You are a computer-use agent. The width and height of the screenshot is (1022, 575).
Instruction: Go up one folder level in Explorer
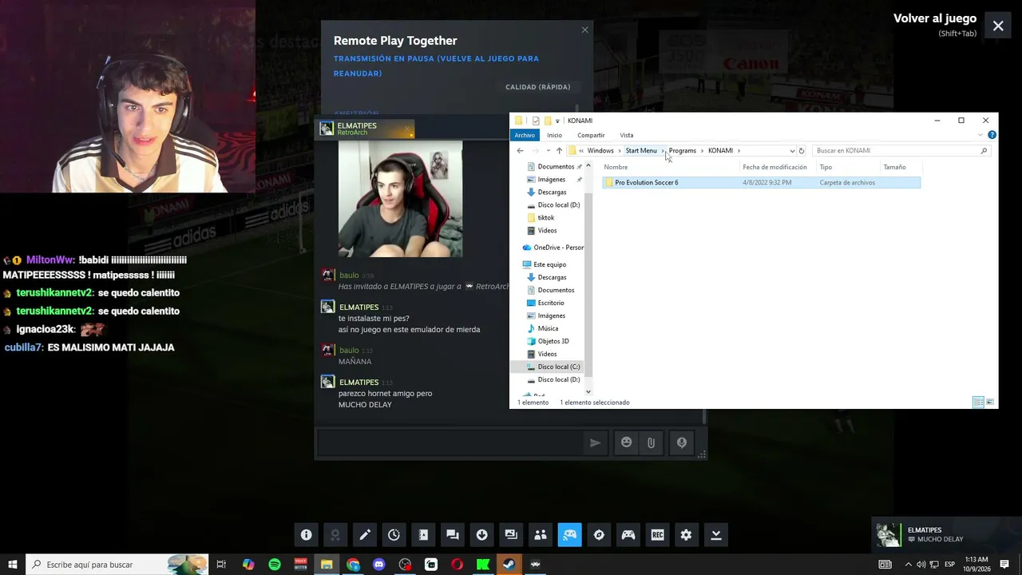point(559,151)
